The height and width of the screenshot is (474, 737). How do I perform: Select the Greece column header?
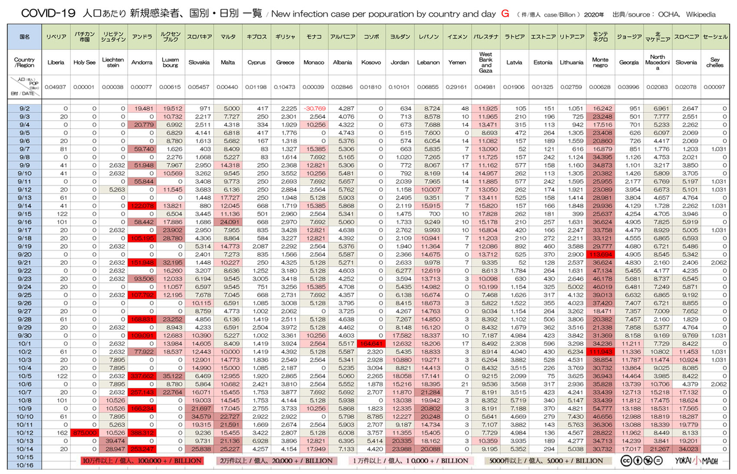285,62
